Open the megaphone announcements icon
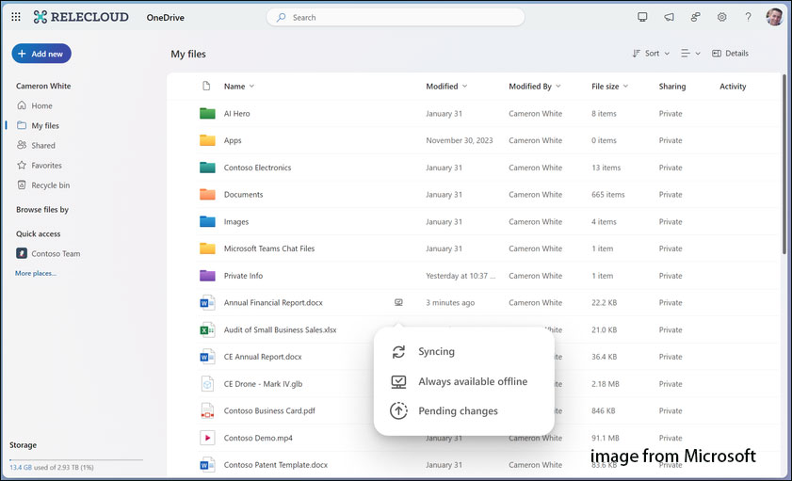This screenshot has height=481, width=792. [x=669, y=17]
